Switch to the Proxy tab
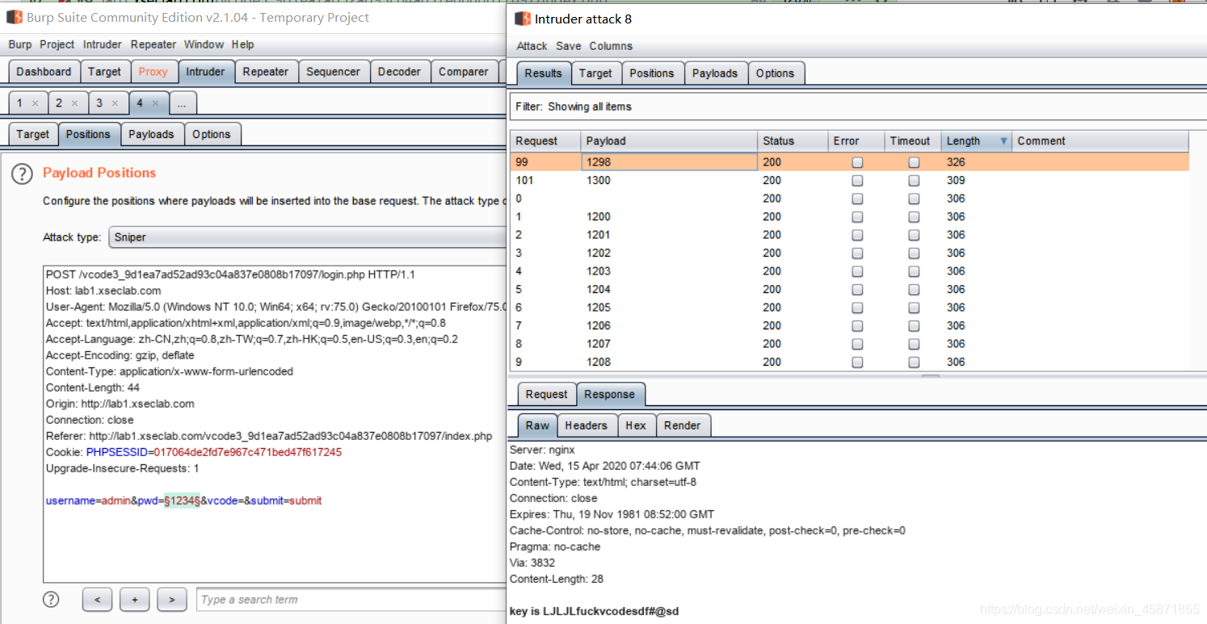 tap(153, 72)
